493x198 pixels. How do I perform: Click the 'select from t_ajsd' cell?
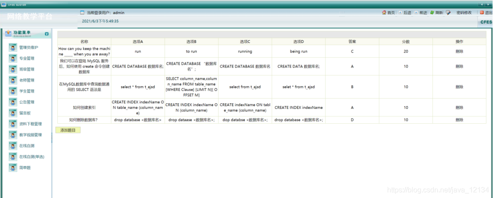tap(245, 87)
